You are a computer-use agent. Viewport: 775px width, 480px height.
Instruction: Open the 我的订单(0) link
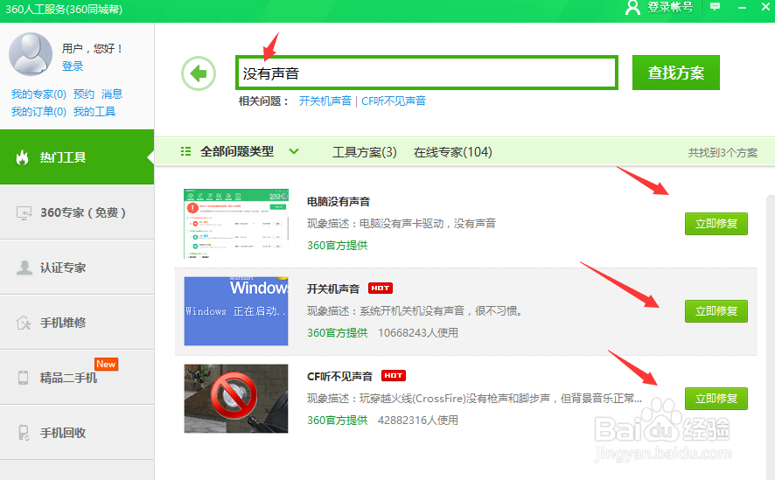click(38, 112)
